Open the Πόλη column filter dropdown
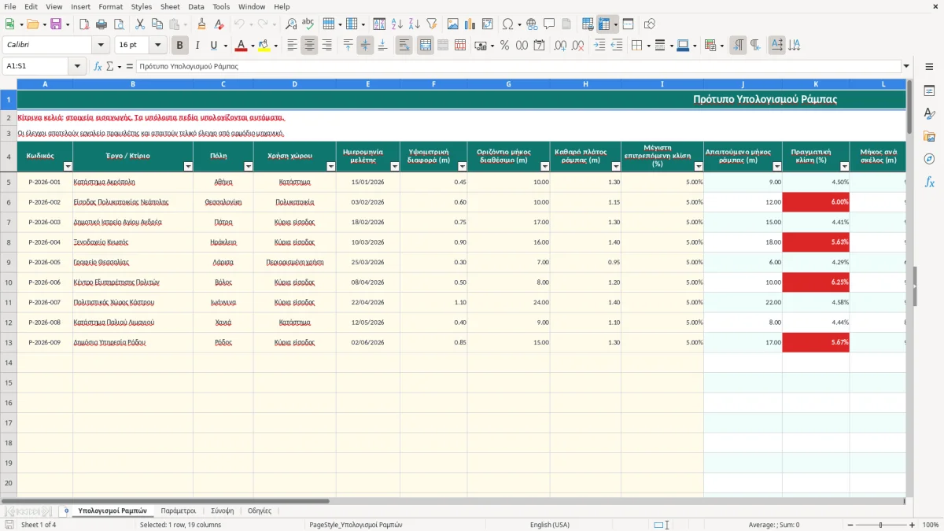The height and width of the screenshot is (531, 944). click(x=249, y=167)
